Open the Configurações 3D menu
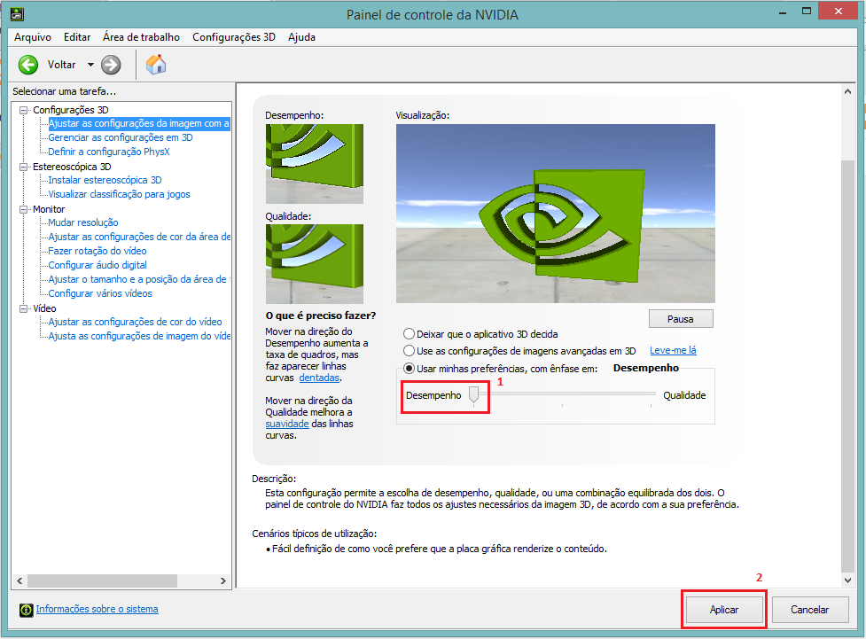 (x=234, y=37)
